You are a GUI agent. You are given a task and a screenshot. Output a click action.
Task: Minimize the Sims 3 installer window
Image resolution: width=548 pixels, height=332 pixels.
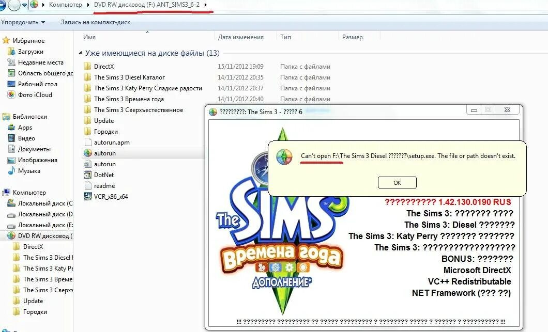tap(474, 110)
